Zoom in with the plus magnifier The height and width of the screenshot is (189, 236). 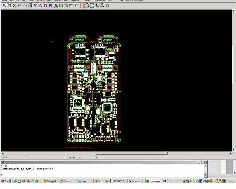[x=97, y=6]
